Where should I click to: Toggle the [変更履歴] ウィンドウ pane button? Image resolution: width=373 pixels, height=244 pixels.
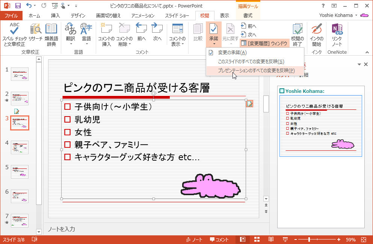click(264, 43)
